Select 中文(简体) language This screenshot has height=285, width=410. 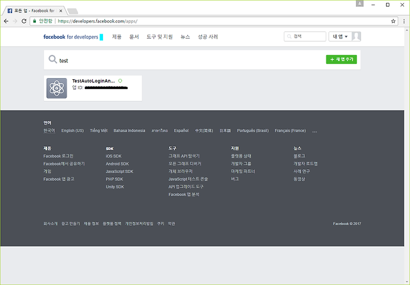click(x=204, y=131)
